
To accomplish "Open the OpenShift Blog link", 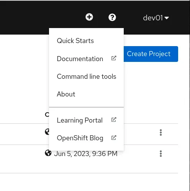I will [x=86, y=138].
